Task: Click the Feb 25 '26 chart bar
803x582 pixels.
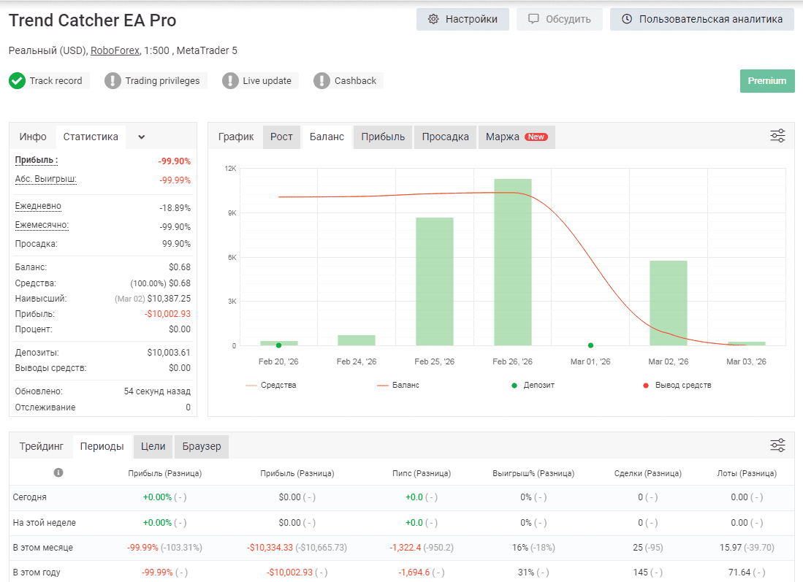Action: point(434,282)
